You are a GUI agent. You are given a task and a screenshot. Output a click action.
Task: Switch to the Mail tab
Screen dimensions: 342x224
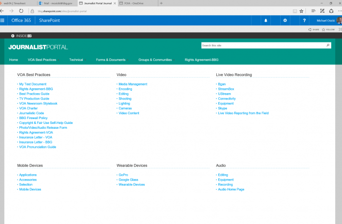click(x=57, y=3)
